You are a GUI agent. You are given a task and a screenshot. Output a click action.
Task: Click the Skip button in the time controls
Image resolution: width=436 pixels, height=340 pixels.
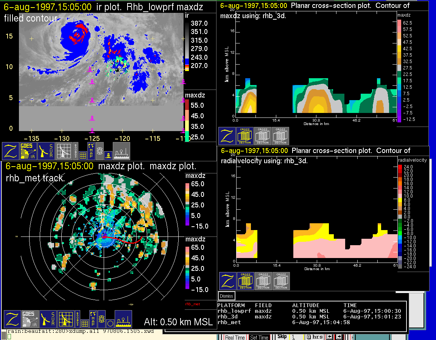[x=282, y=337]
